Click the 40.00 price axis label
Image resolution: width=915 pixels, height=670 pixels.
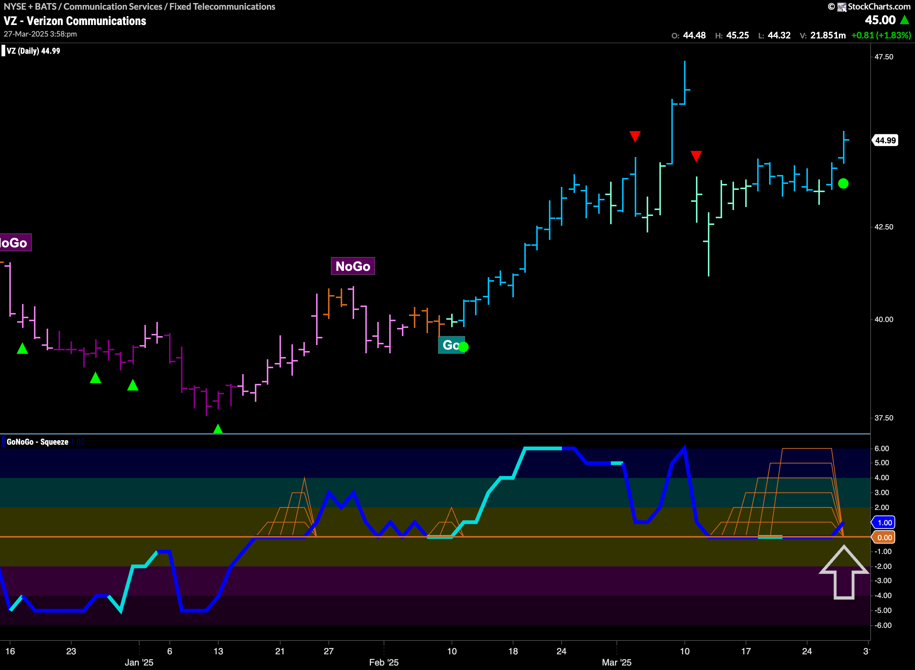point(884,319)
